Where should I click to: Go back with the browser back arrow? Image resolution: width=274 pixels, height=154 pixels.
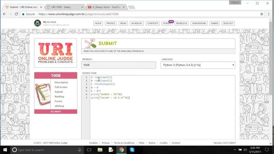tap(4, 14)
